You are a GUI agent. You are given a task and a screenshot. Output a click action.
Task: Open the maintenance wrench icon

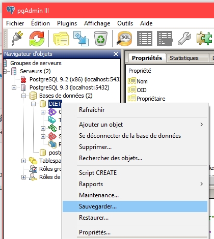pyautogui.click(x=184, y=39)
